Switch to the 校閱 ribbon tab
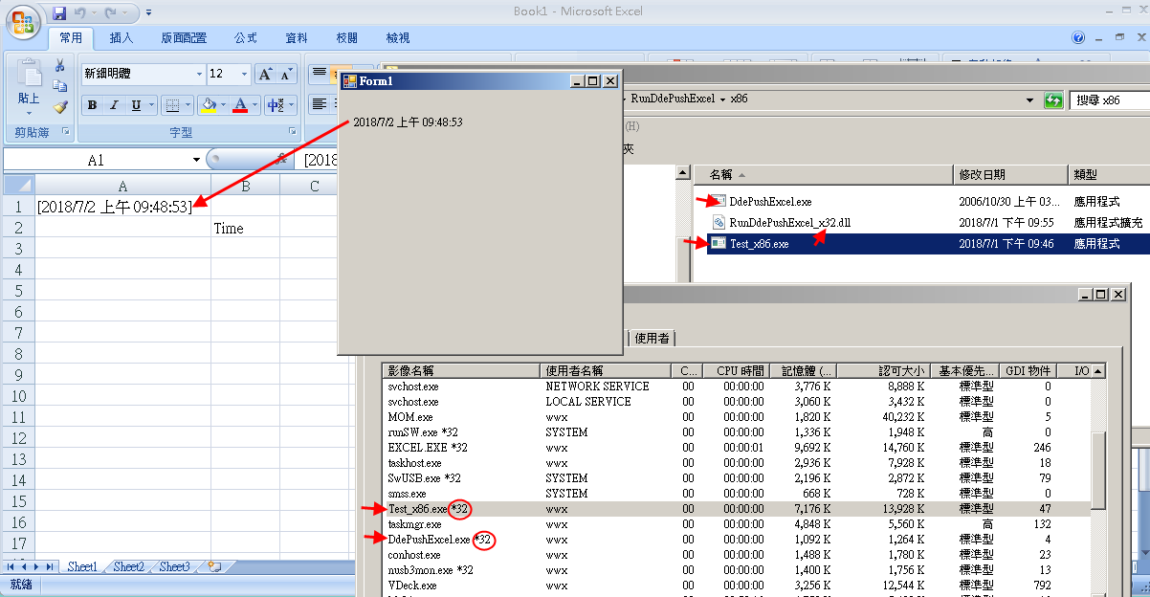 [347, 38]
